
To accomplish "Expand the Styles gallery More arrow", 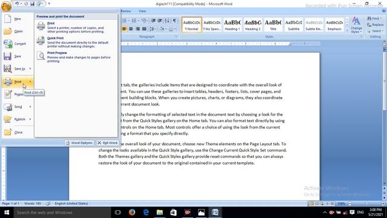I will 347,30.
